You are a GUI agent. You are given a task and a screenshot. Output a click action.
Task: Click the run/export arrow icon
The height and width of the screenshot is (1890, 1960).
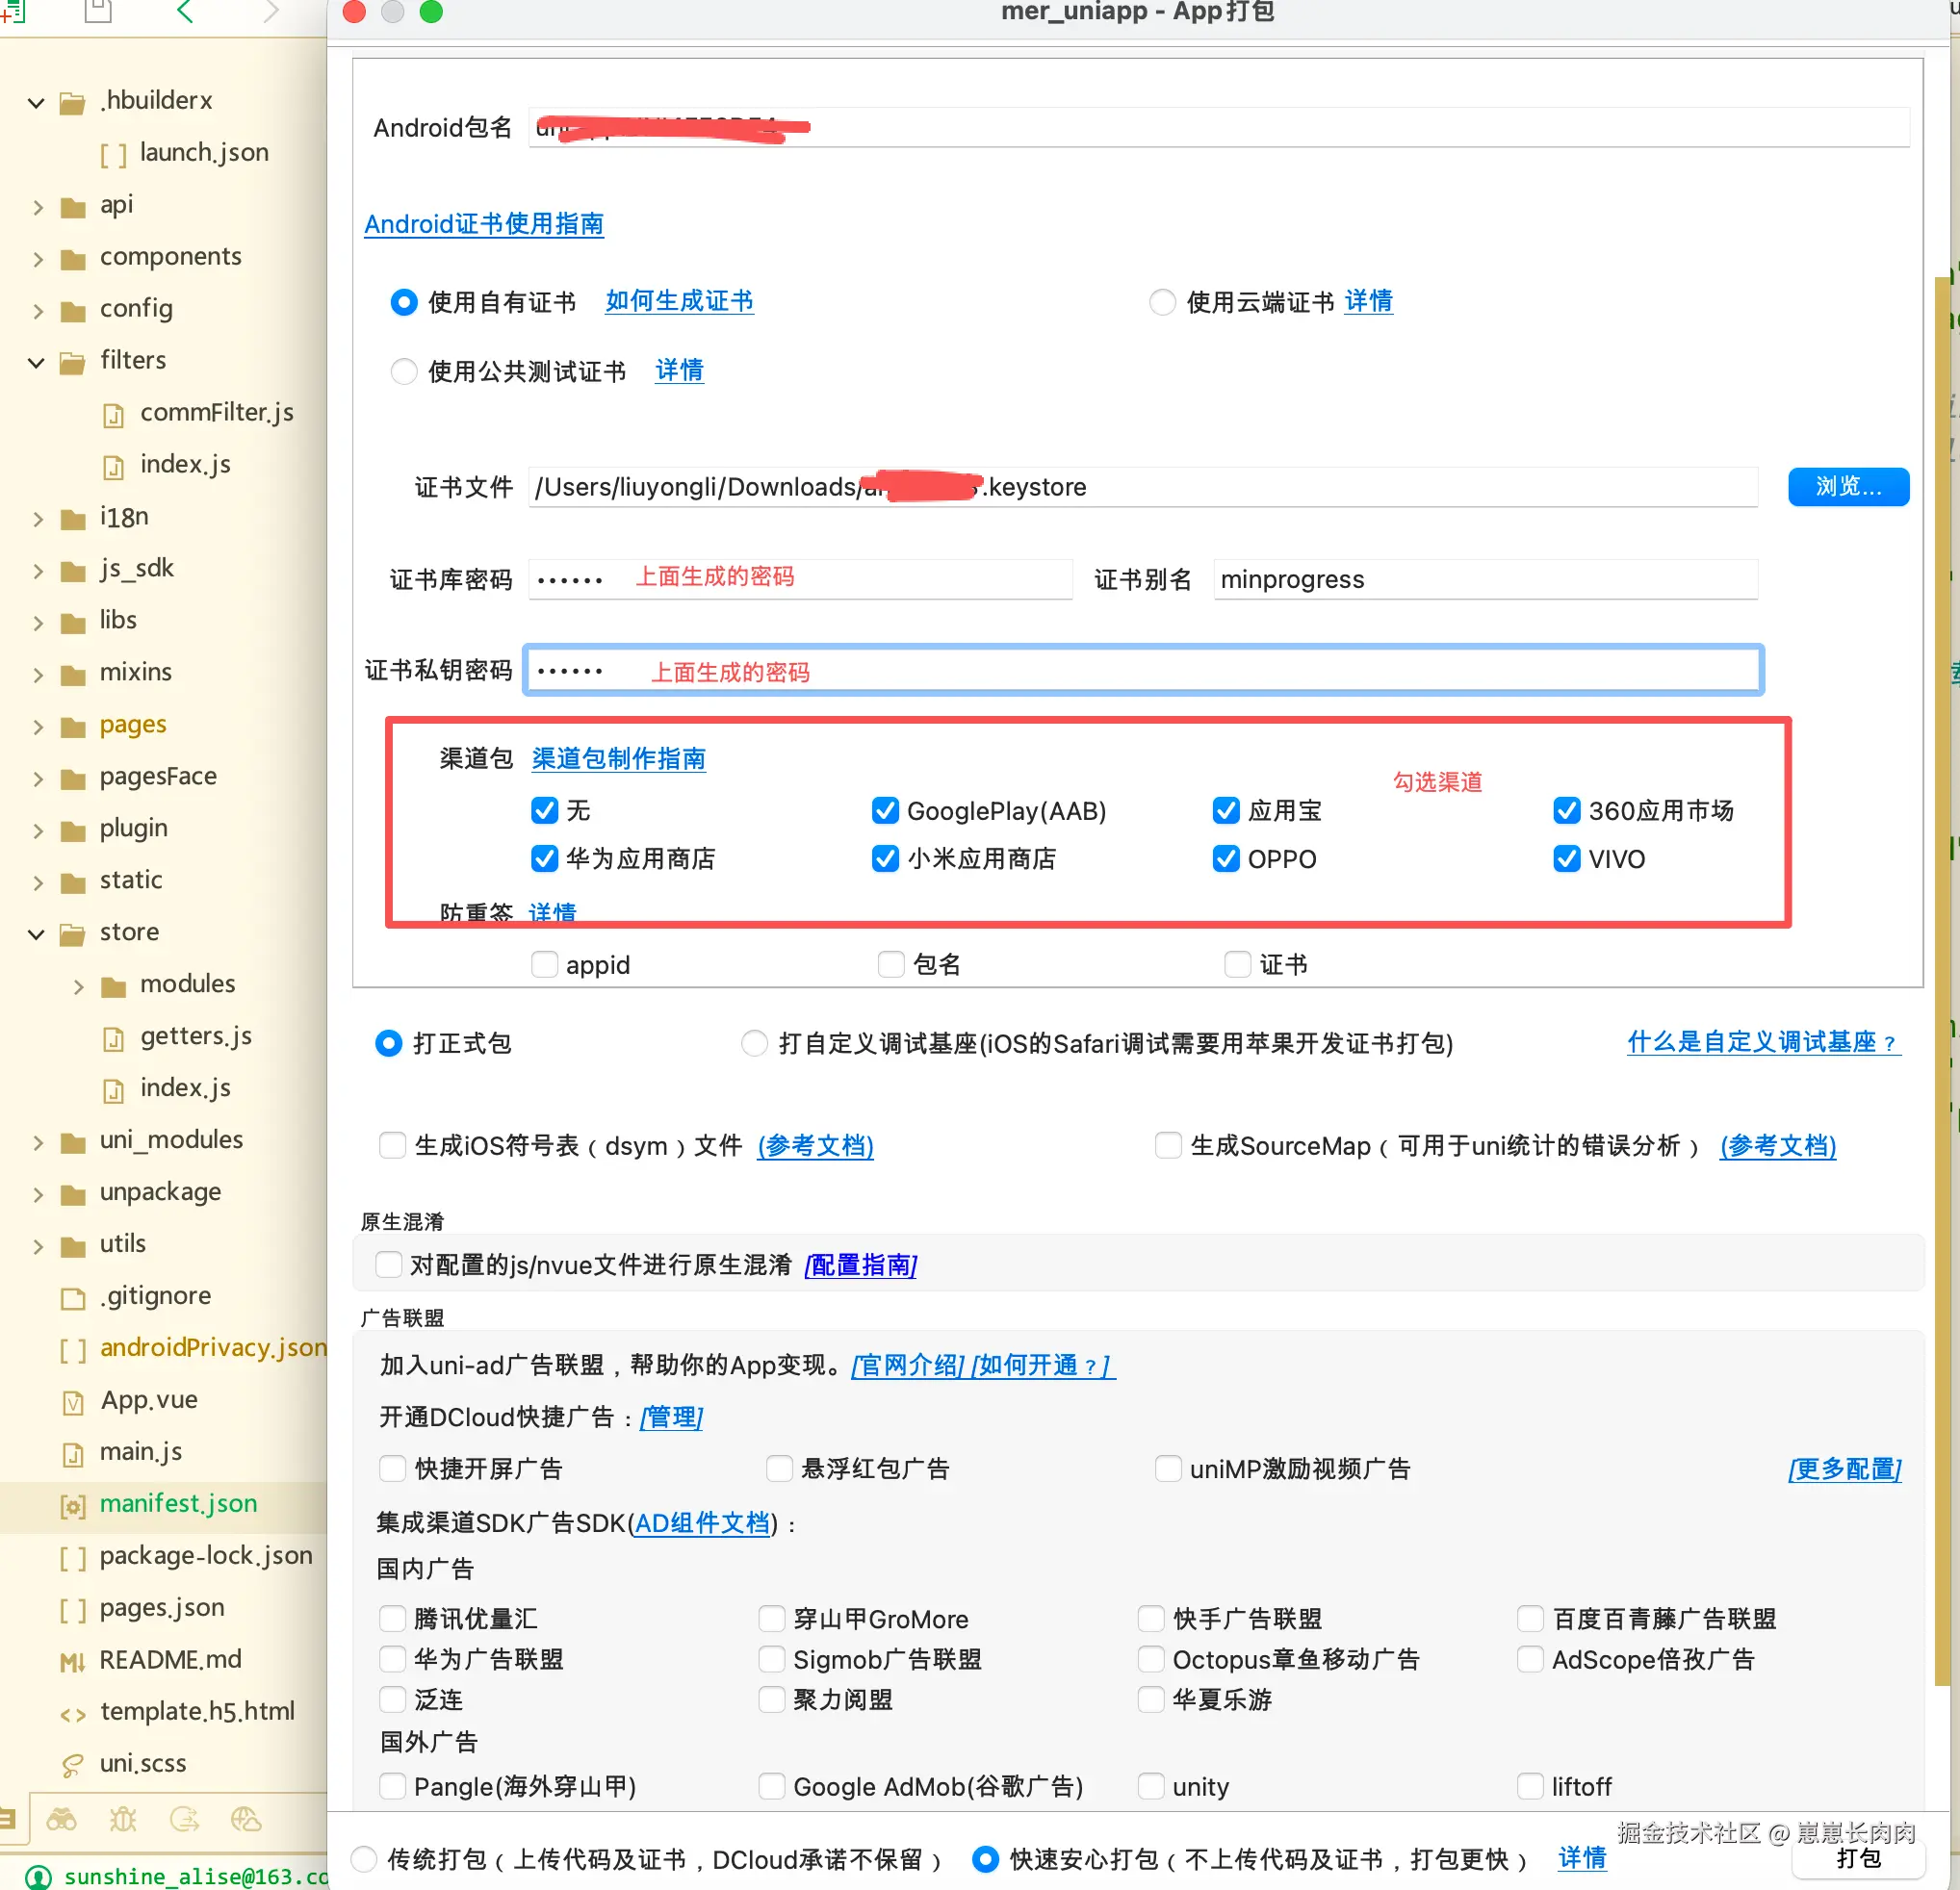(185, 1820)
